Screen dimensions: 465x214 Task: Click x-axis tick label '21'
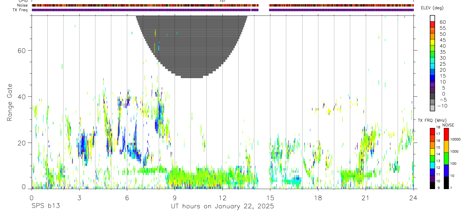coord(366,197)
